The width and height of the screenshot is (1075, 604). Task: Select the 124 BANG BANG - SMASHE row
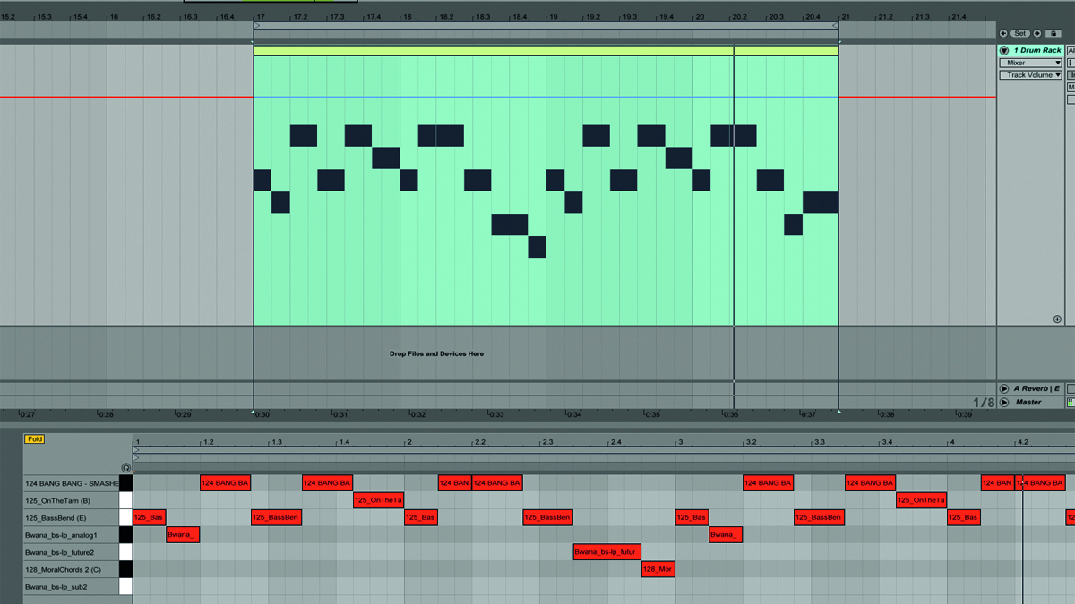72,483
